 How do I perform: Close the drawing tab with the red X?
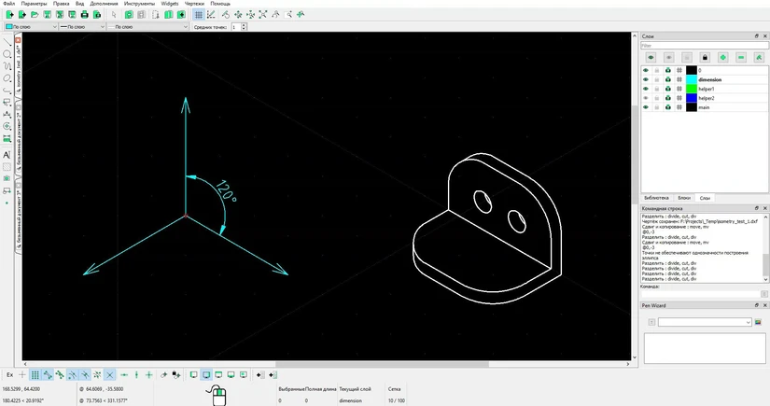[x=18, y=40]
